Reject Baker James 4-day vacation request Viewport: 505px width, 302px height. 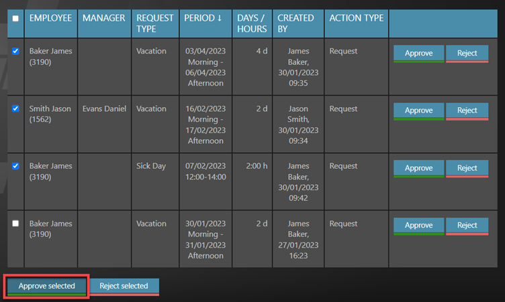coord(467,54)
